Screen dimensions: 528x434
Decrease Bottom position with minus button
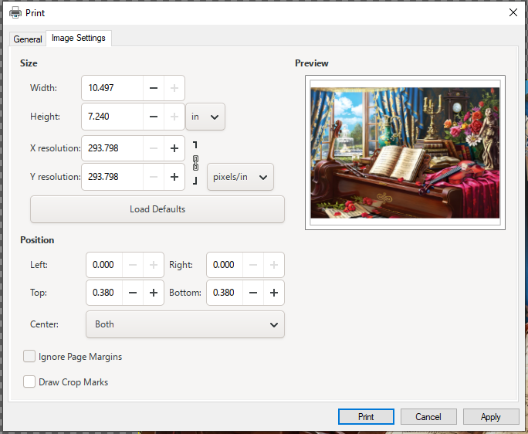point(252,293)
